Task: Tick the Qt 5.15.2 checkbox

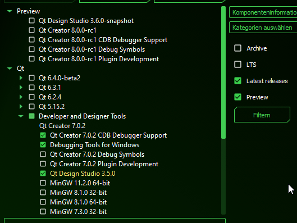Action: coord(31,107)
